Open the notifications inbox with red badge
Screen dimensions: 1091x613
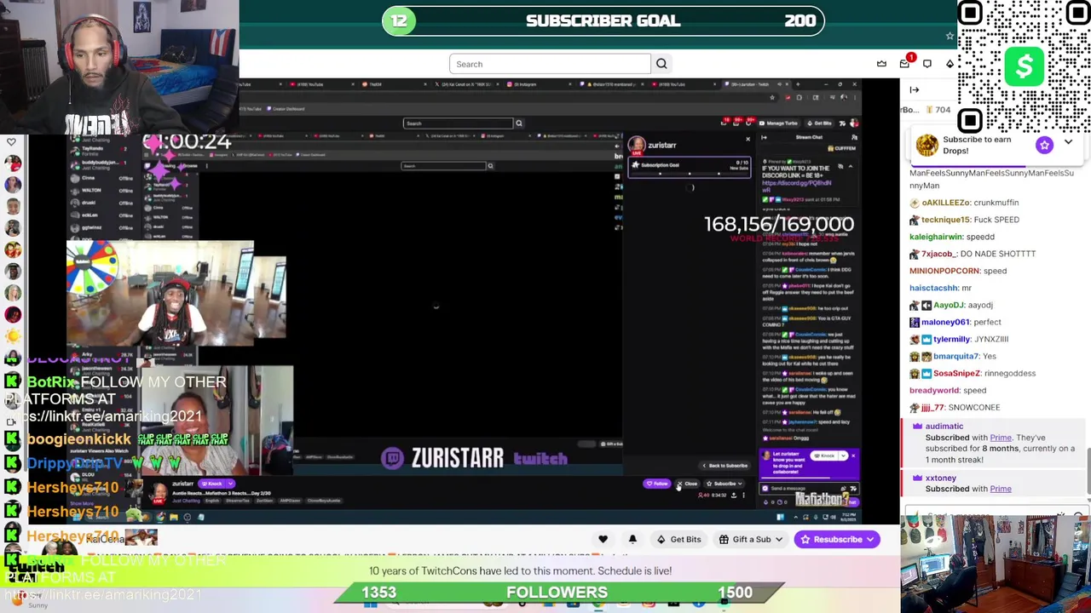pyautogui.click(x=905, y=63)
